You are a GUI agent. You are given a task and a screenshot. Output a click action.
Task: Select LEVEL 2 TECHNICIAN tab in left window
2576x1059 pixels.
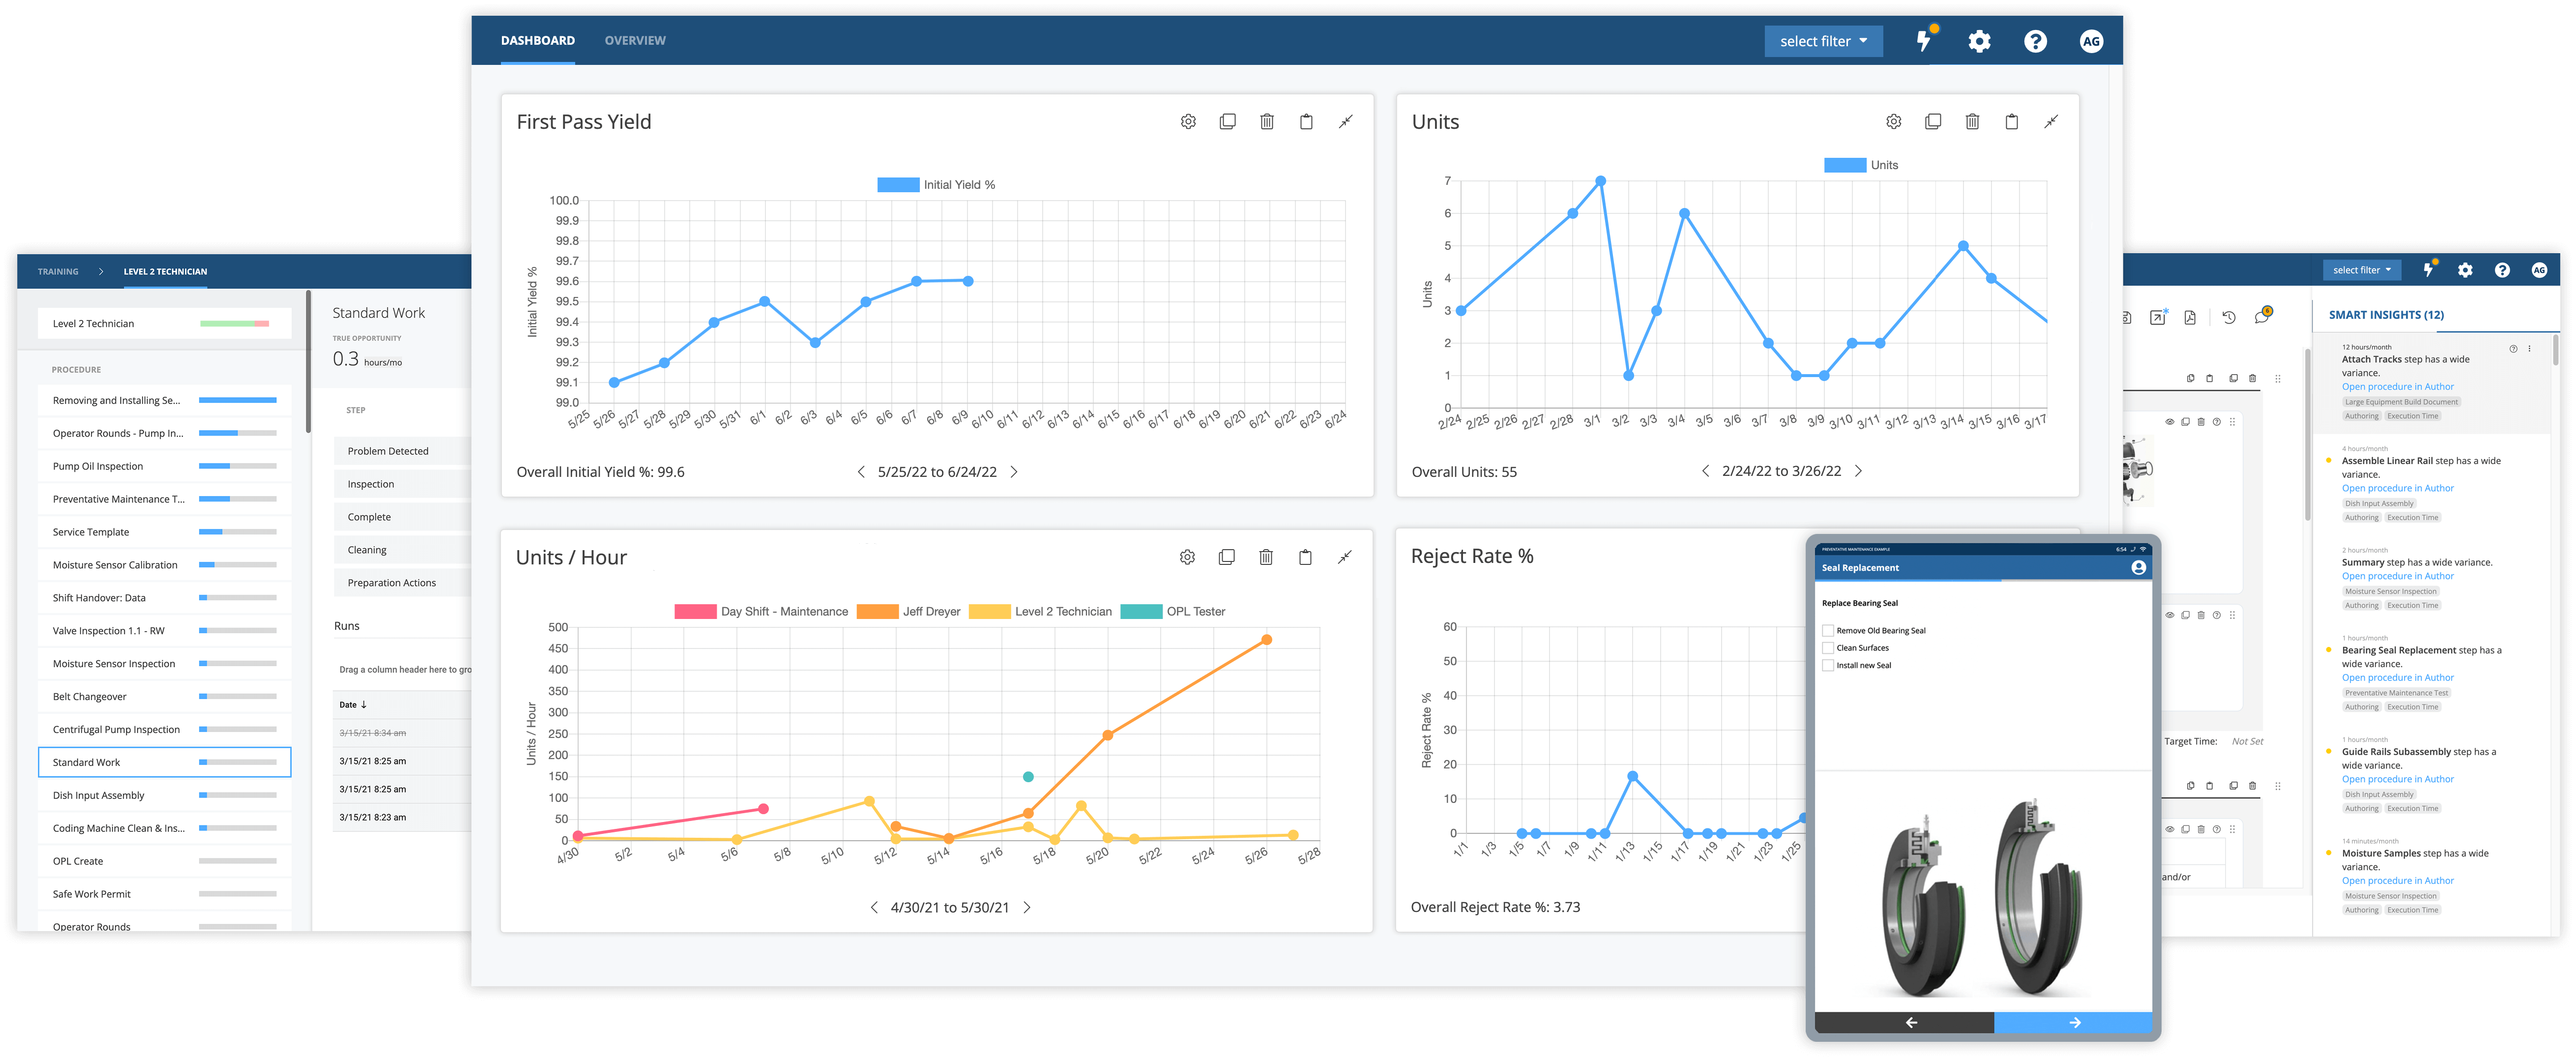pos(165,272)
